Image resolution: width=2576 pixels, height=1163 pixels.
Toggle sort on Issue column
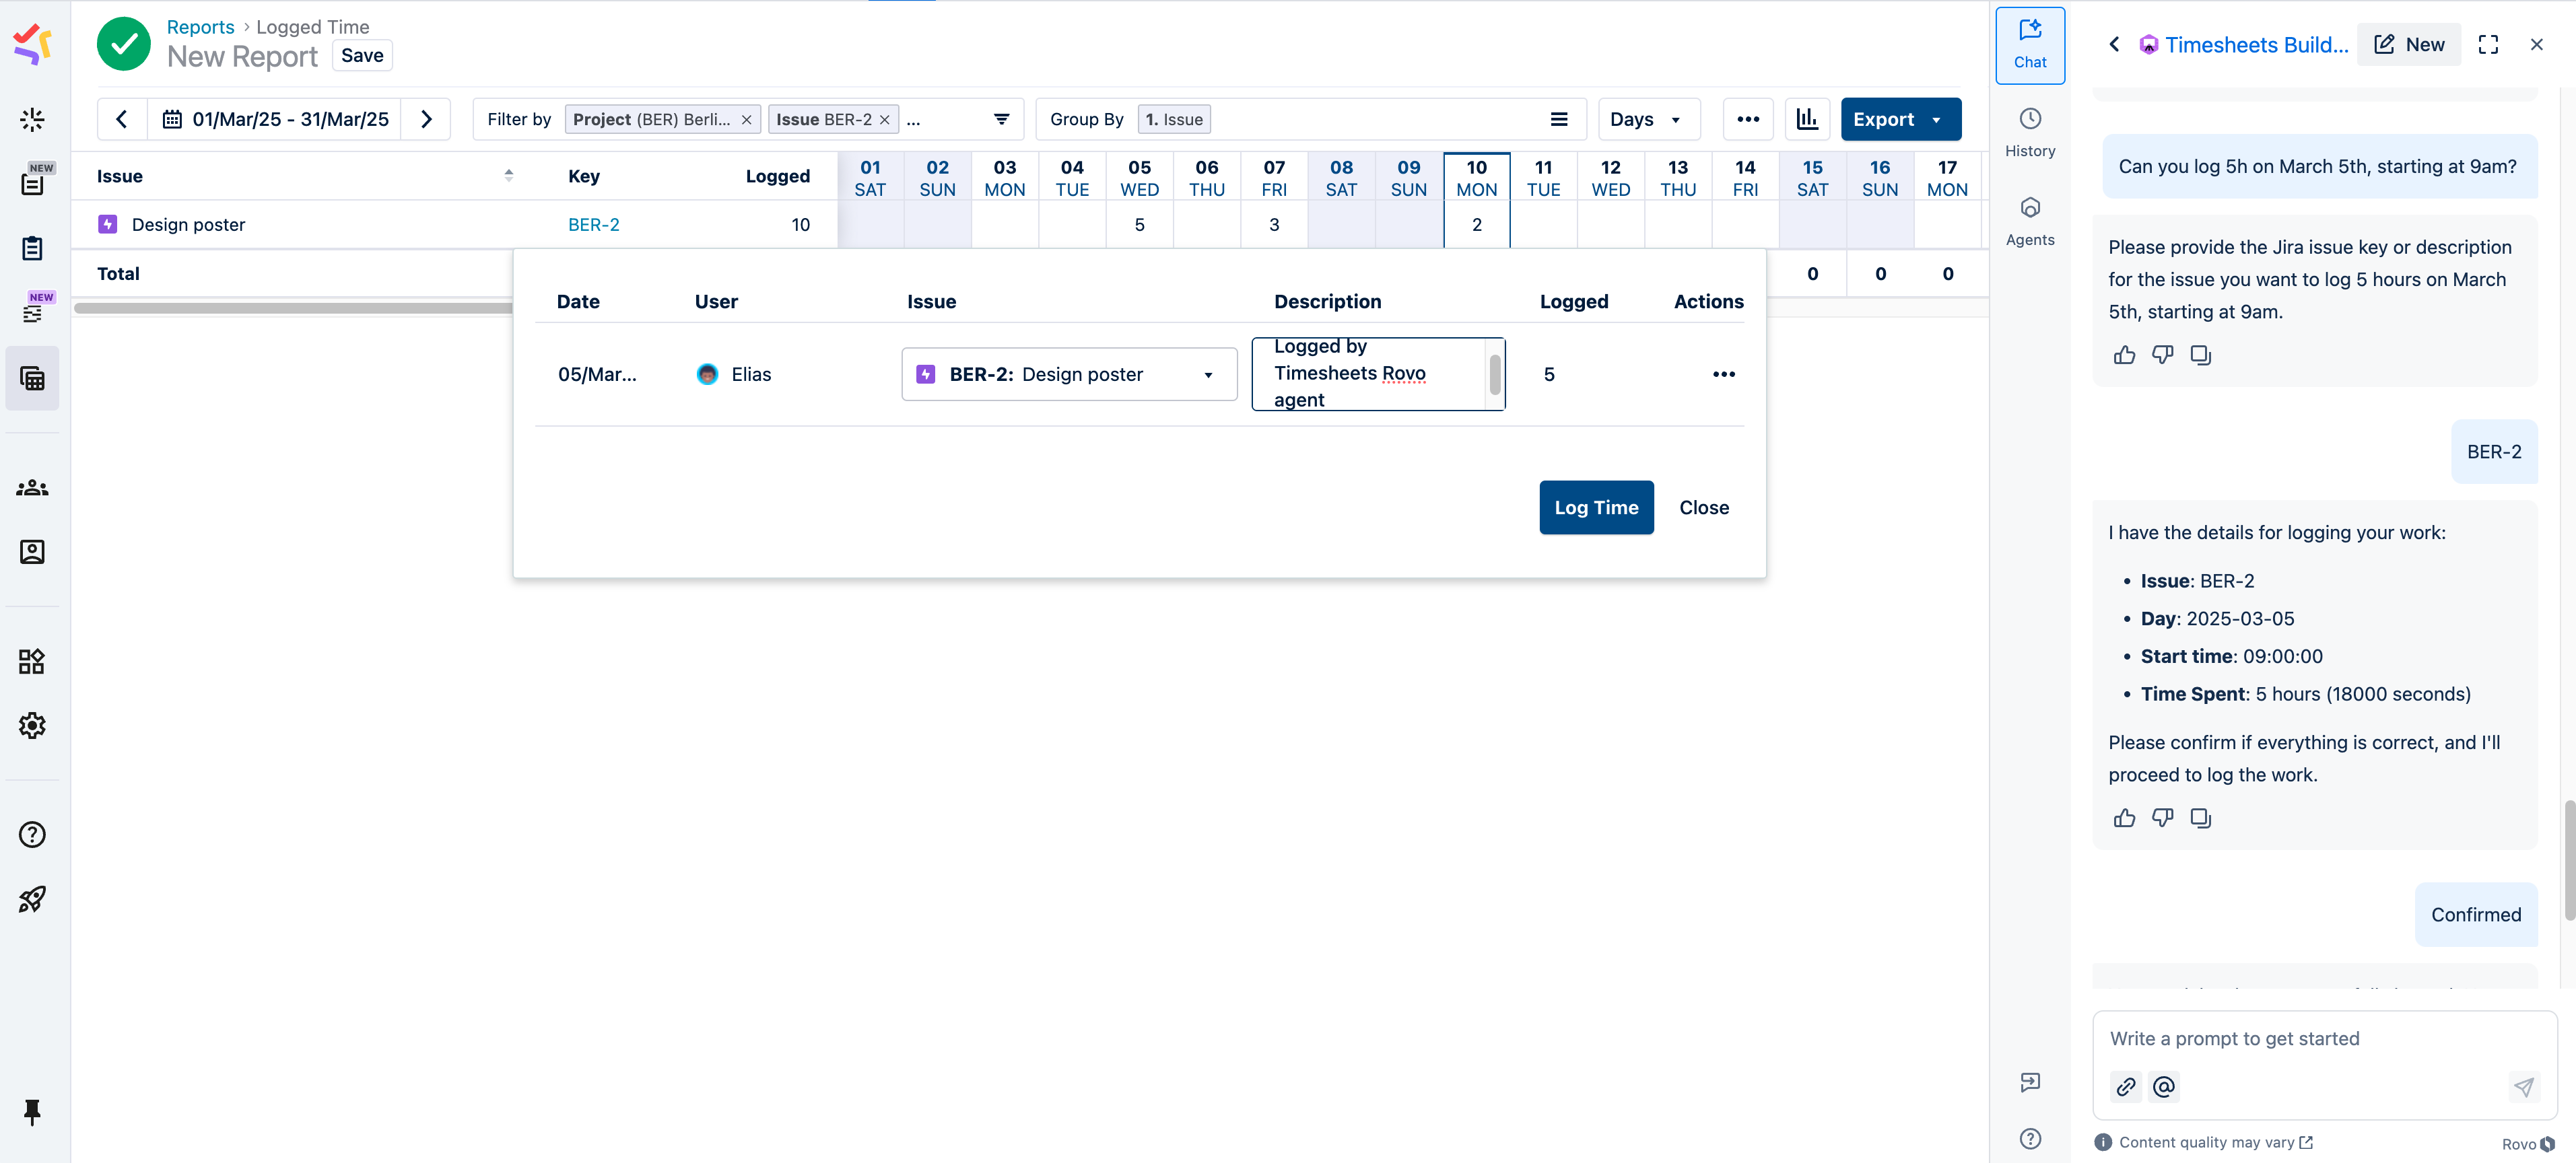pyautogui.click(x=508, y=175)
